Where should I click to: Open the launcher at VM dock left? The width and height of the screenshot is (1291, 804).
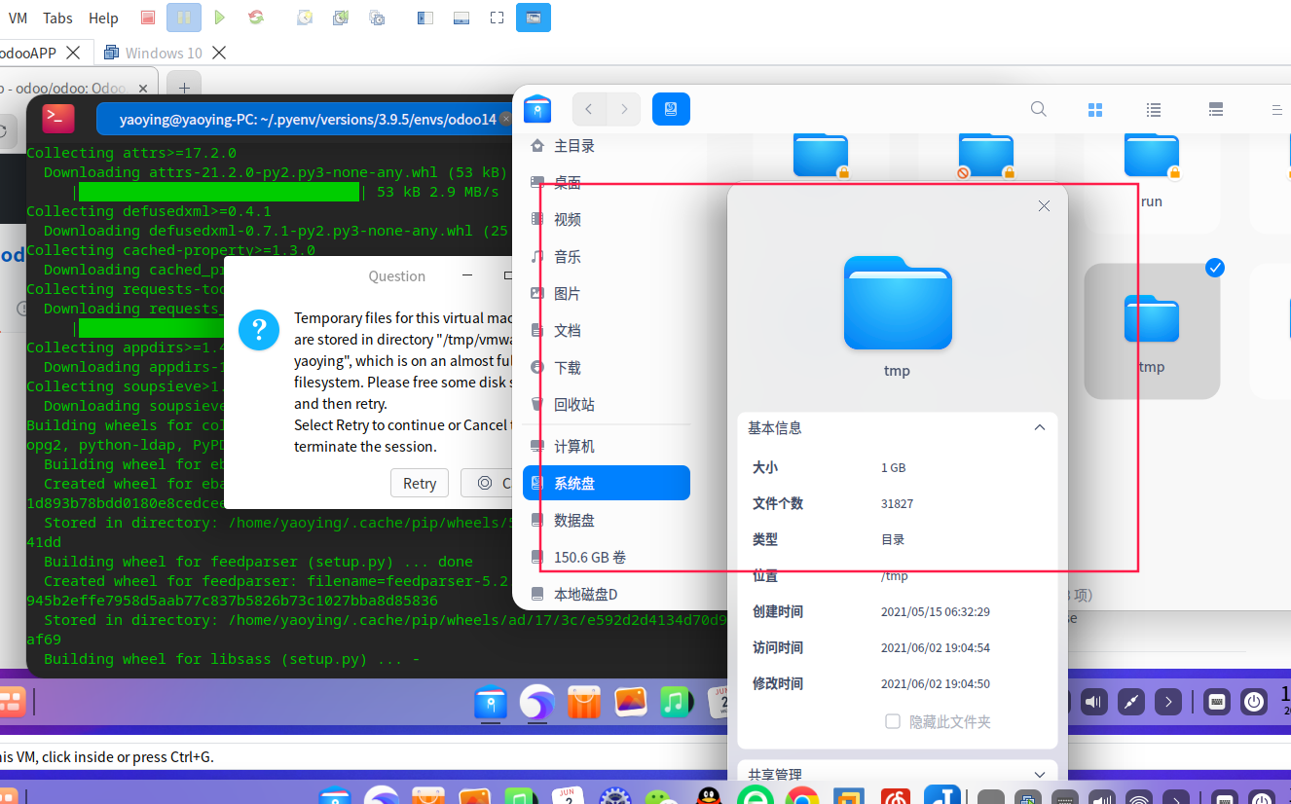[11, 702]
